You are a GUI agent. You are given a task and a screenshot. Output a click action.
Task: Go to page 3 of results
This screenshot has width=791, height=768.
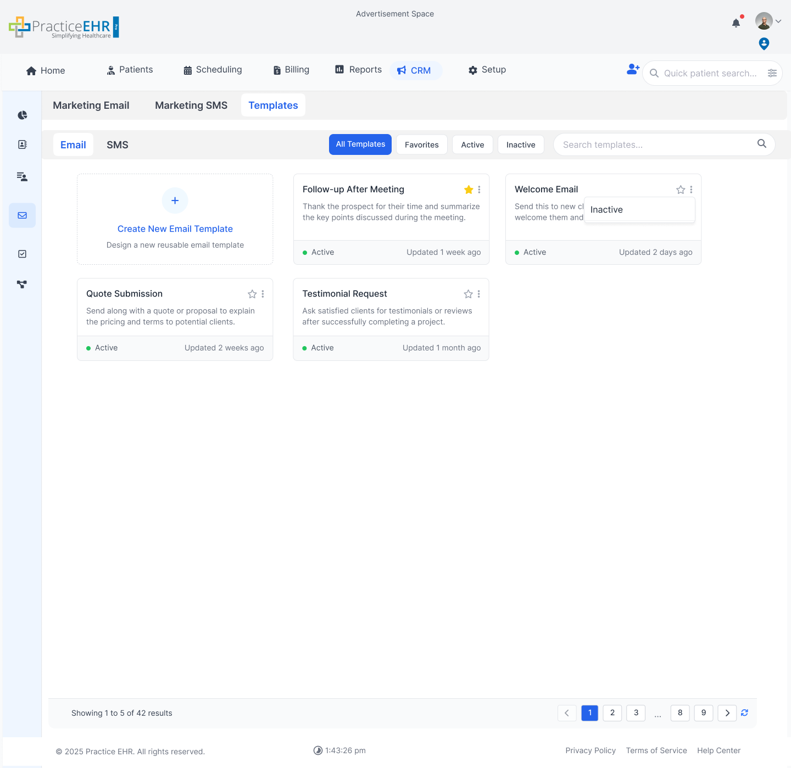[x=636, y=713]
